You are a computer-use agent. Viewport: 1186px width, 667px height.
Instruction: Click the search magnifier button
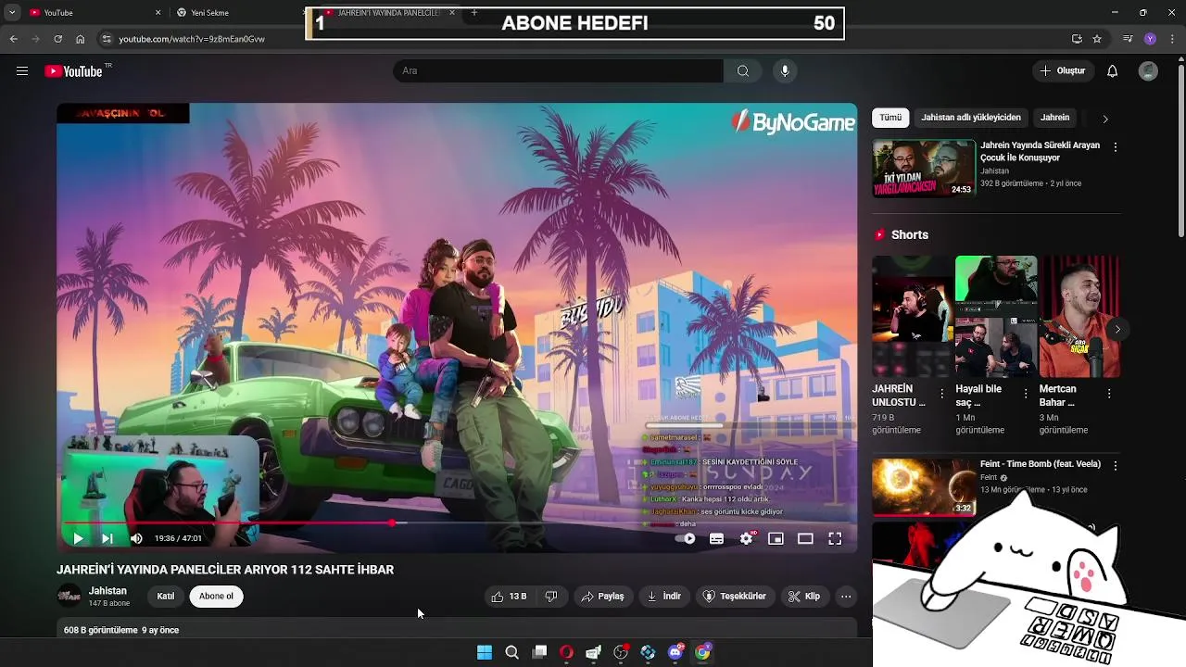[743, 71]
